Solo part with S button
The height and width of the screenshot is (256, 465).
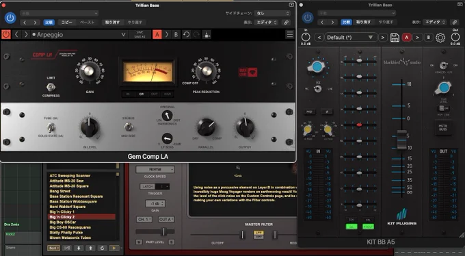[172, 242]
